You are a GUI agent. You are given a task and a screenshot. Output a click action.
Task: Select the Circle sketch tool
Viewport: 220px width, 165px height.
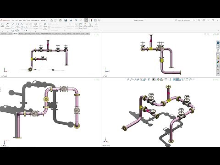17,24
